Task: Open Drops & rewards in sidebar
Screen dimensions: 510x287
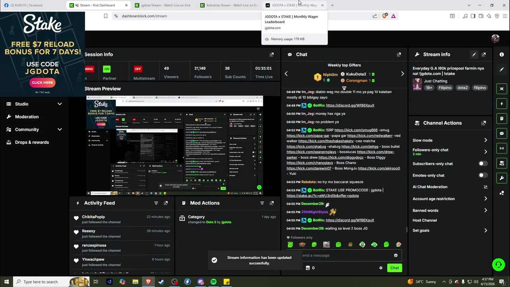Action: tap(32, 142)
